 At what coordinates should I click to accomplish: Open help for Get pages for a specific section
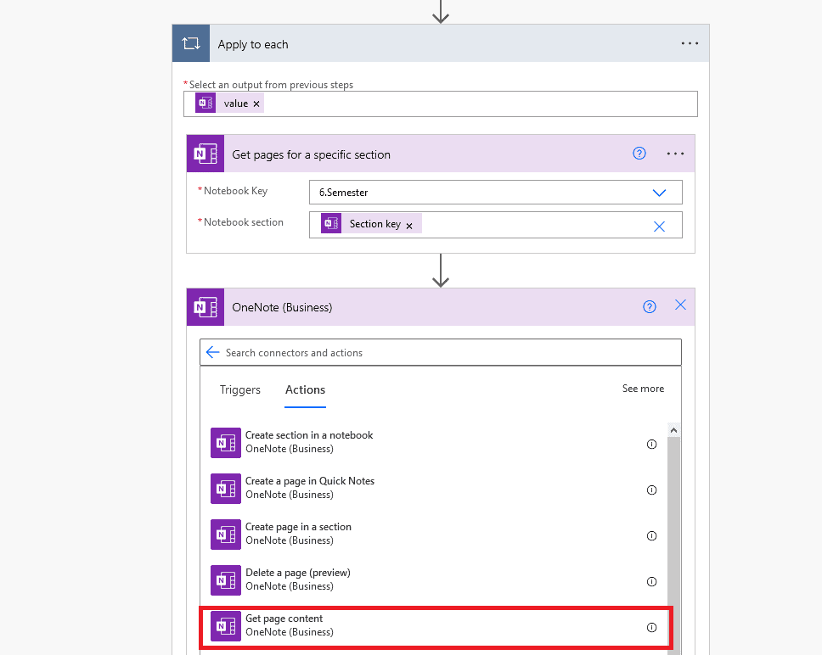pyautogui.click(x=639, y=154)
